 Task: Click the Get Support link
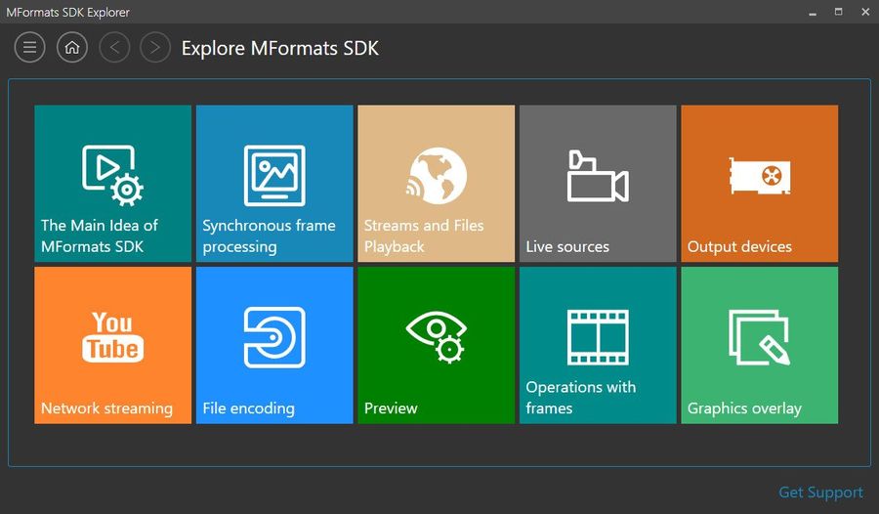click(x=820, y=493)
